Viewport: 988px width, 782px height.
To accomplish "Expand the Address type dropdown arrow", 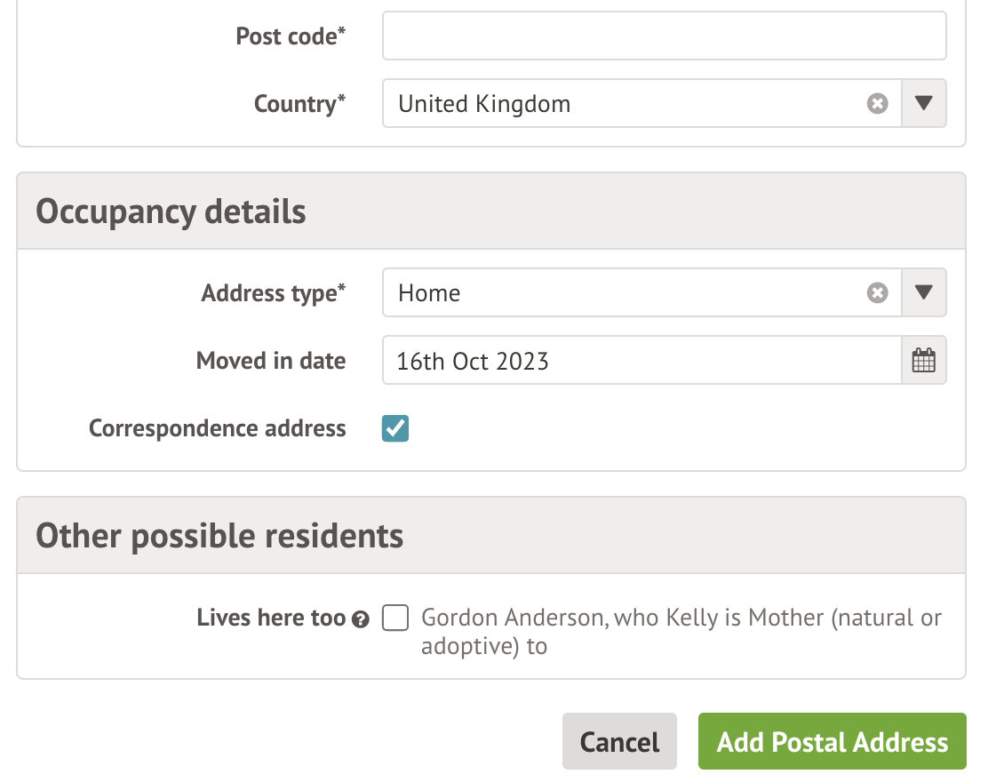I will pyautogui.click(x=924, y=293).
